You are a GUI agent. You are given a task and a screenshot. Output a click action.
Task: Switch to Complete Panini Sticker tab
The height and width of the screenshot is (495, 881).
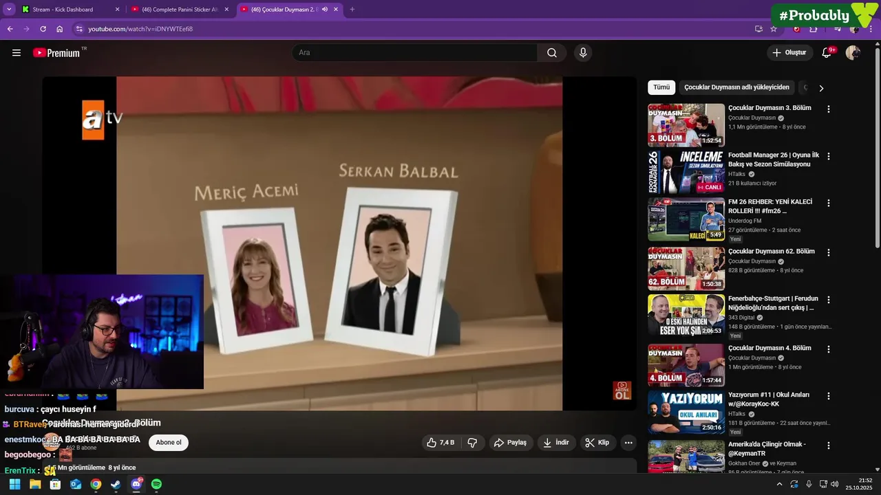pos(180,10)
